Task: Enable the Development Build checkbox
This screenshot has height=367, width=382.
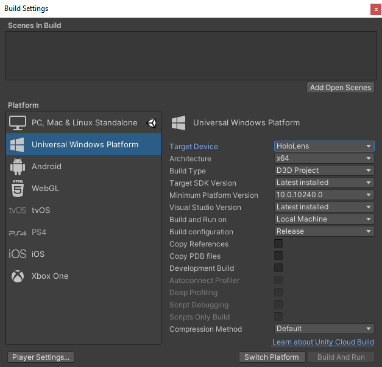Action: tap(278, 268)
